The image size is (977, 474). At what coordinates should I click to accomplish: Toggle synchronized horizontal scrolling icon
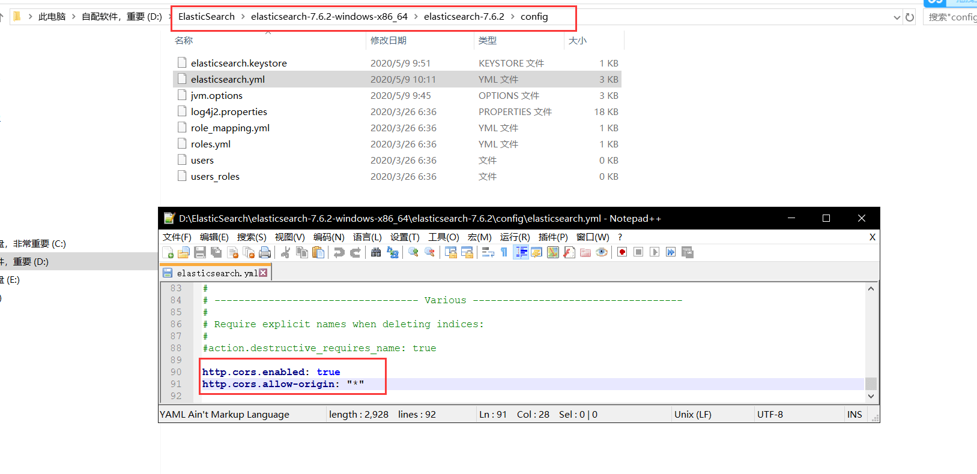click(x=467, y=252)
